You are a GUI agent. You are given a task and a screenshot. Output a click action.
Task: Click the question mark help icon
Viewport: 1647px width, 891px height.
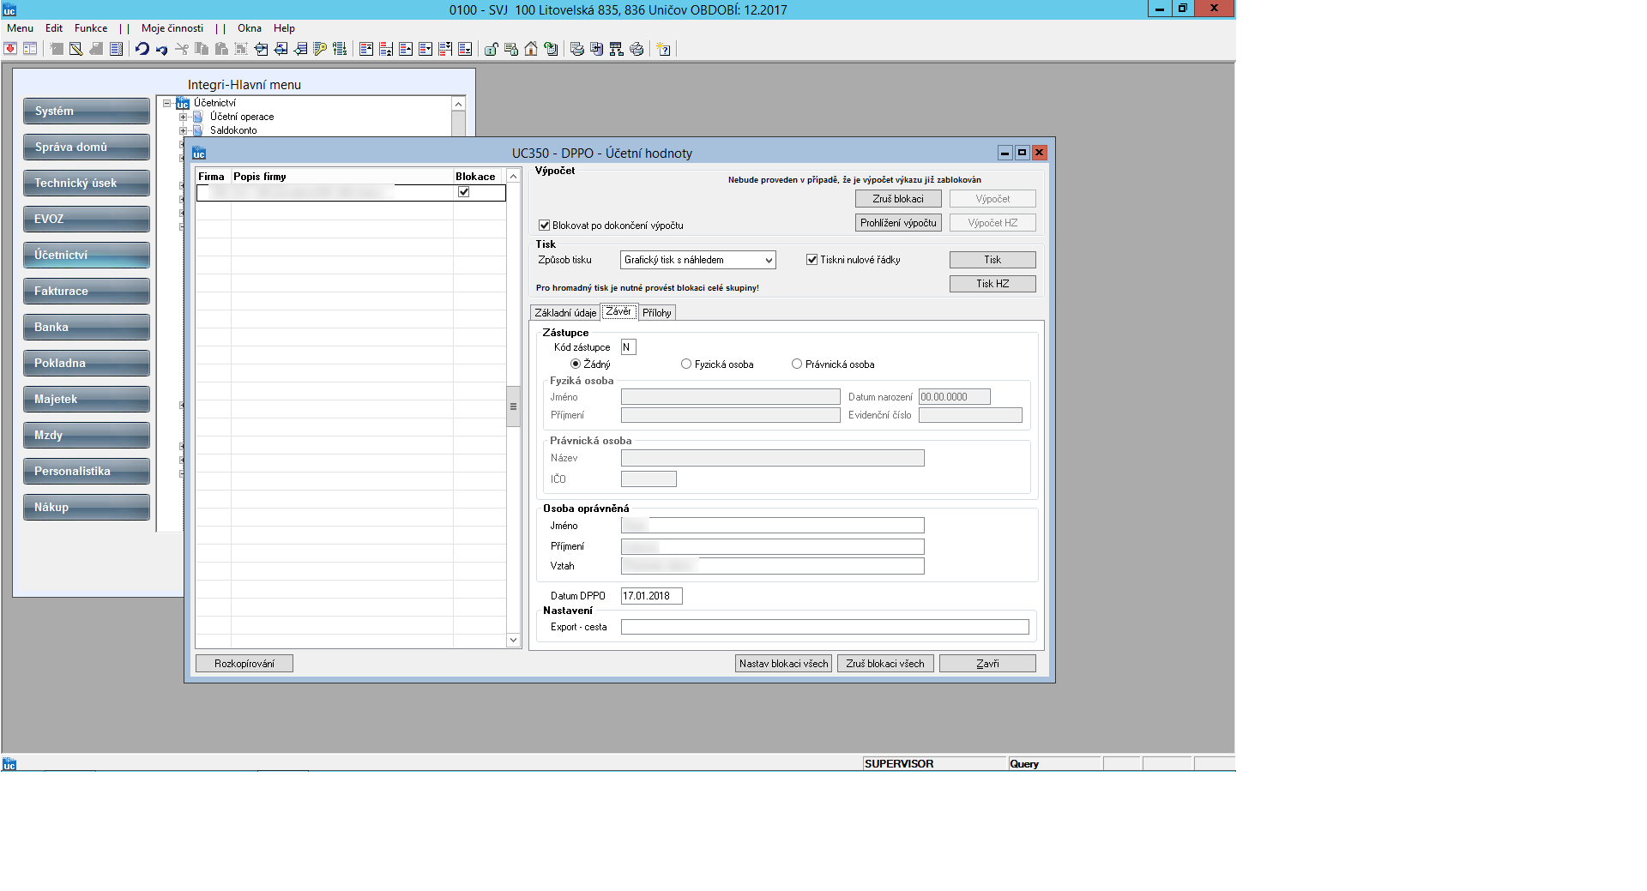pyautogui.click(x=663, y=49)
